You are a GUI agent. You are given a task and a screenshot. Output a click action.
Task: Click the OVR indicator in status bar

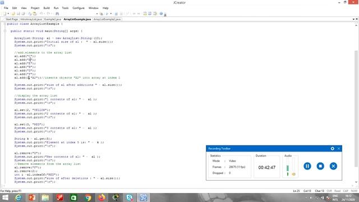pos(329,191)
